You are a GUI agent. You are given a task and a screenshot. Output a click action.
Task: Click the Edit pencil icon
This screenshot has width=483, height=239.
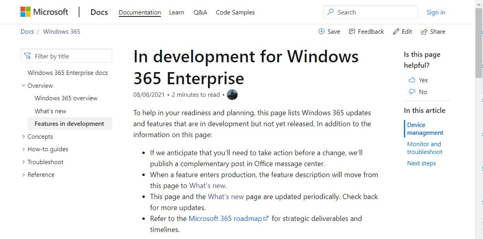pos(396,31)
